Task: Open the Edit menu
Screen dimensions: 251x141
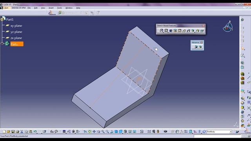Action: [x=36, y=8]
